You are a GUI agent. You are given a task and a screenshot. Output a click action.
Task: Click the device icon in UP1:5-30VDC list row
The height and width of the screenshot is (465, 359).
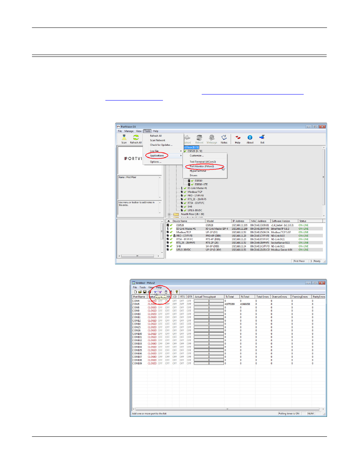pyautogui.click(x=168, y=250)
